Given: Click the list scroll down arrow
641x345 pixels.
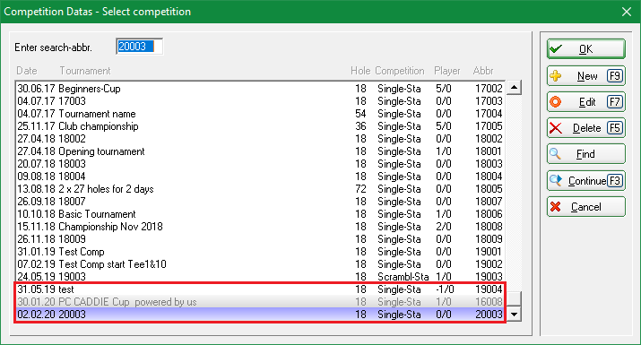Looking at the screenshot, I should click(x=514, y=315).
